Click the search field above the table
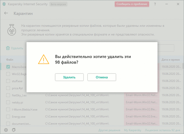Screen dimensions: 184x134 (x=166, y=48)
